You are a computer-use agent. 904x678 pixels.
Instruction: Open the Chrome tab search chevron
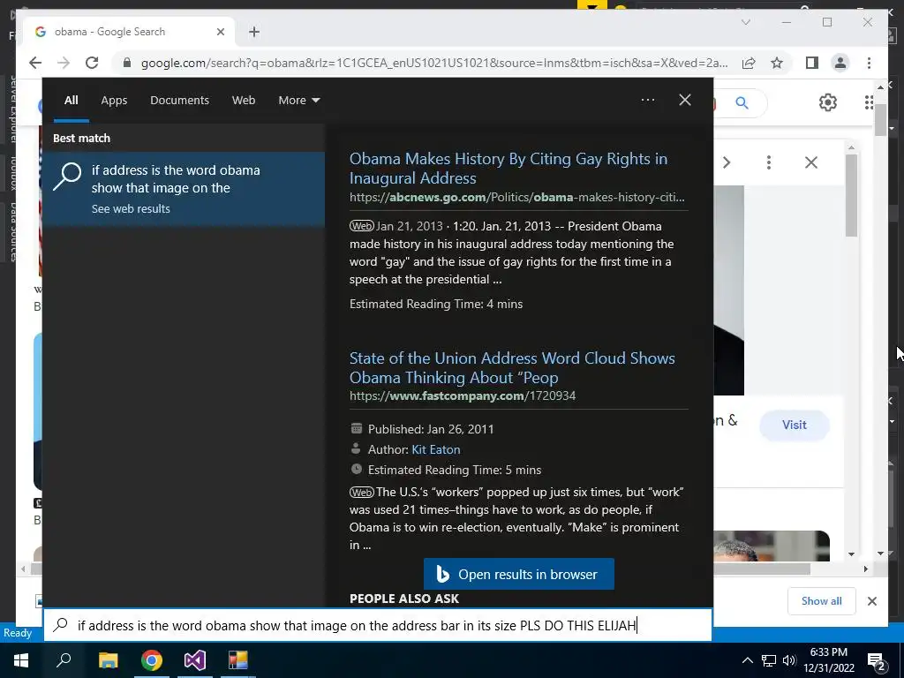point(745,22)
